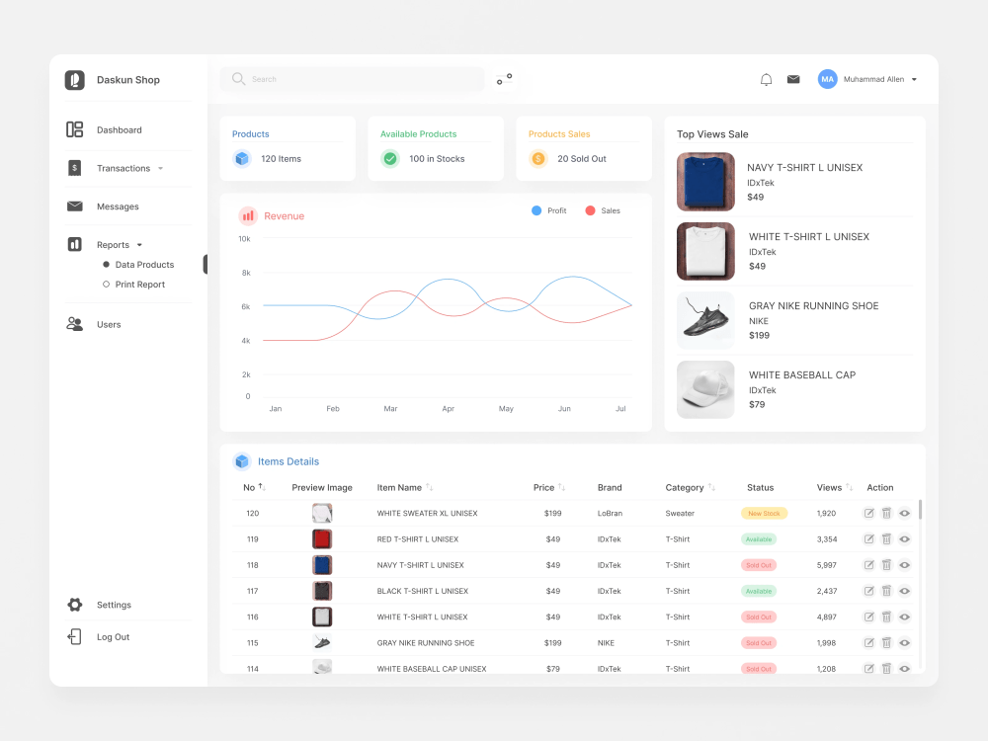Toggle the Sales red legend dot
Viewport: 988px width, 741px height.
590,210
